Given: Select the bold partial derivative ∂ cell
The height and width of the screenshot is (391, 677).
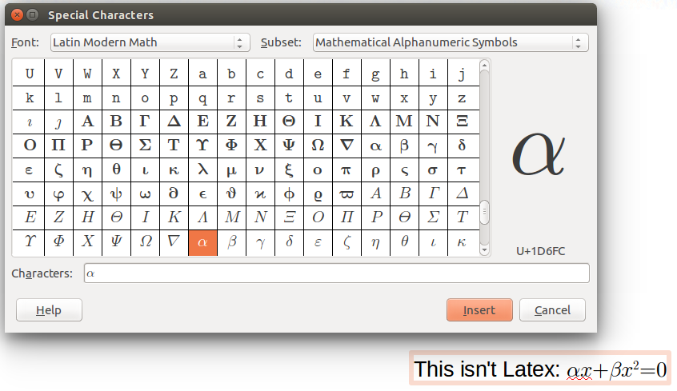Looking at the screenshot, I should coord(174,194).
